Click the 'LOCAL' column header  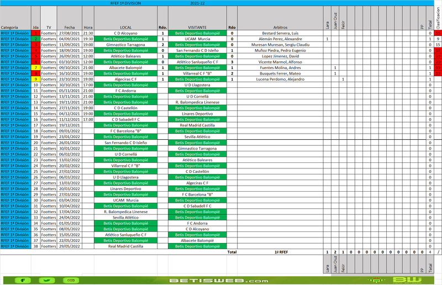point(125,18)
